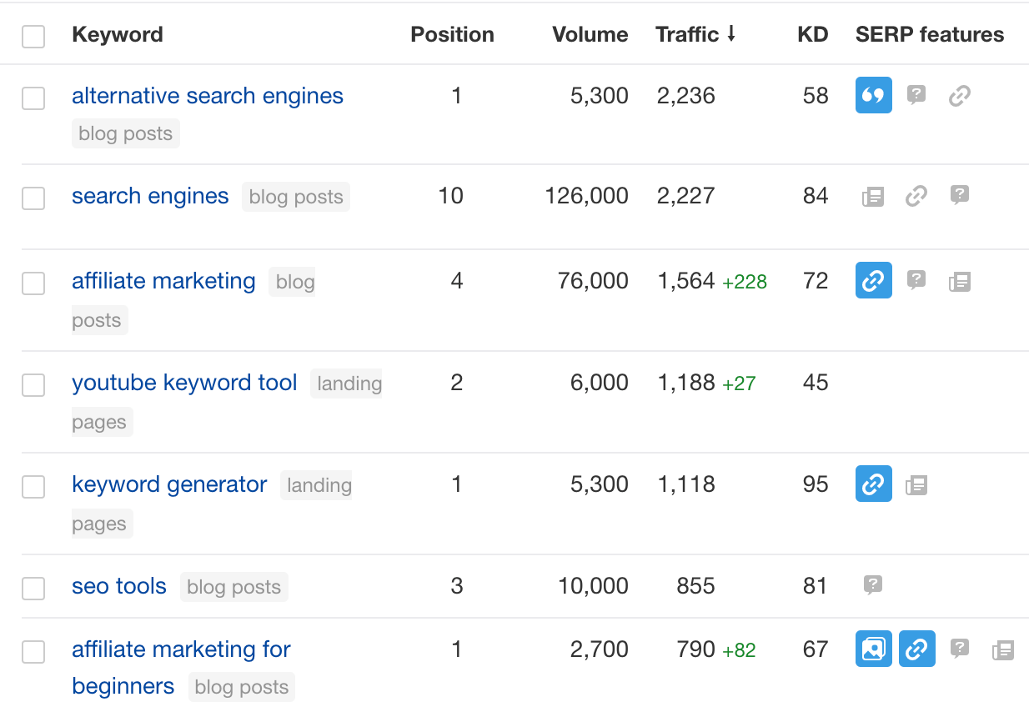The width and height of the screenshot is (1029, 717).
Task: Select the image pack icon for "affiliate marketing for beginners"
Action: click(873, 649)
